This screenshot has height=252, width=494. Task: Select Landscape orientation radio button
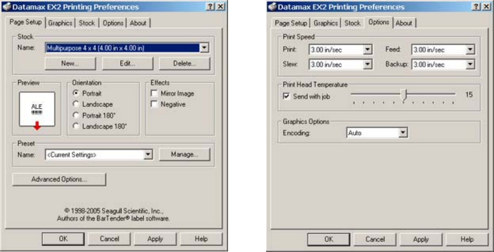coord(76,104)
